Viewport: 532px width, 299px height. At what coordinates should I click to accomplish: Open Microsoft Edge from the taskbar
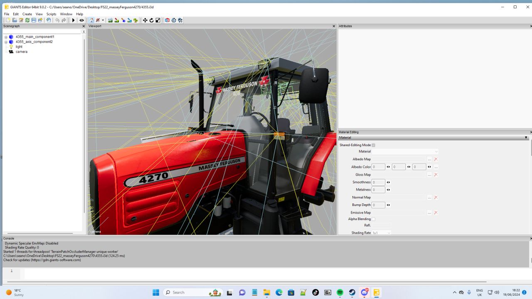[279, 292]
